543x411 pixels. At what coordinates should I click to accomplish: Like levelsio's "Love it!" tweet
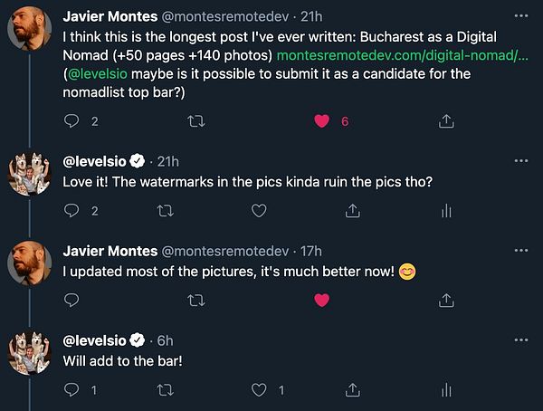click(x=259, y=210)
